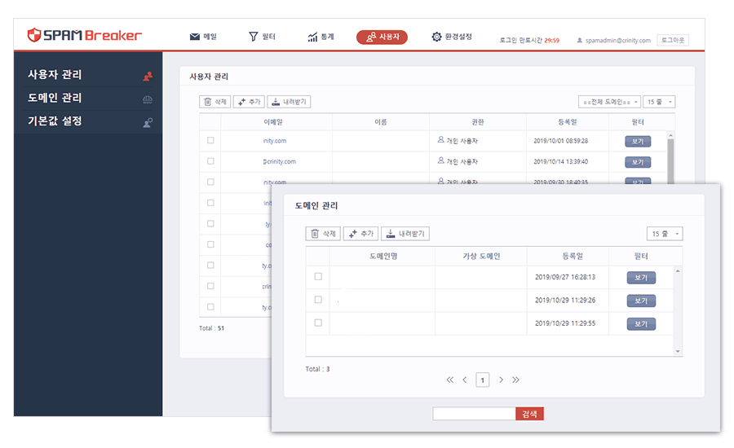The width and height of the screenshot is (734, 448).
Task: Click the SPAM Breaker logo
Action: coord(84,35)
